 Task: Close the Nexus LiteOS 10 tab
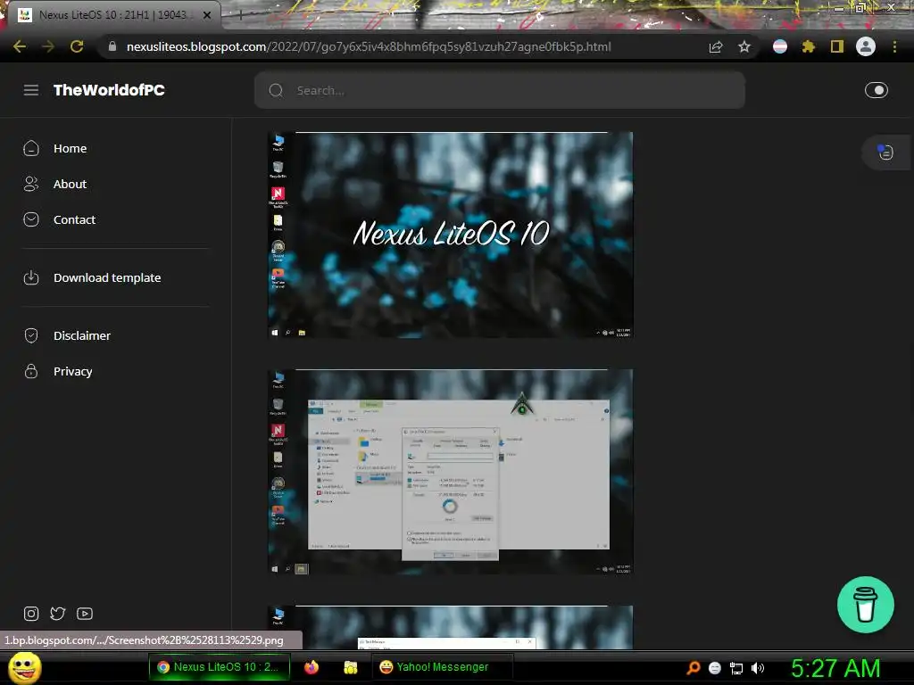point(207,15)
